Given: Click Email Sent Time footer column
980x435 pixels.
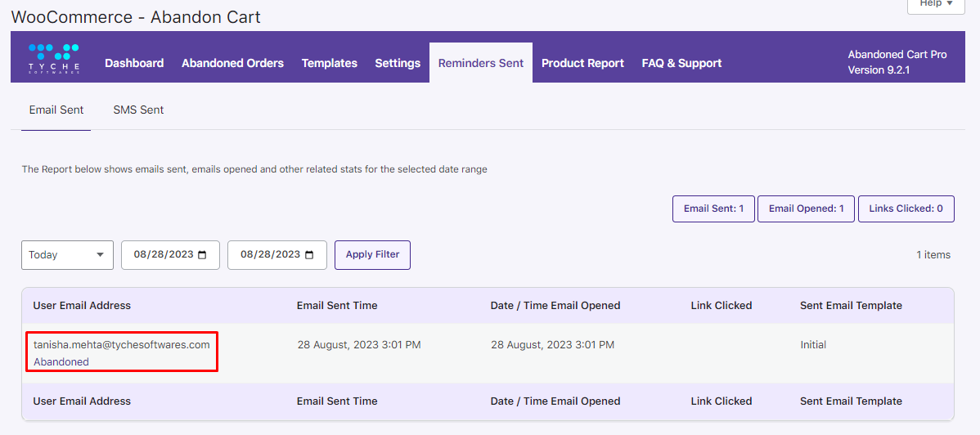Looking at the screenshot, I should point(337,401).
